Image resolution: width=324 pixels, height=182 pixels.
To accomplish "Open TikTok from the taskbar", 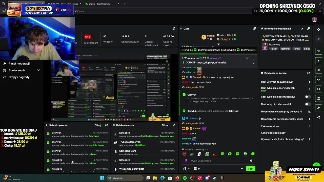I will click(x=199, y=178).
